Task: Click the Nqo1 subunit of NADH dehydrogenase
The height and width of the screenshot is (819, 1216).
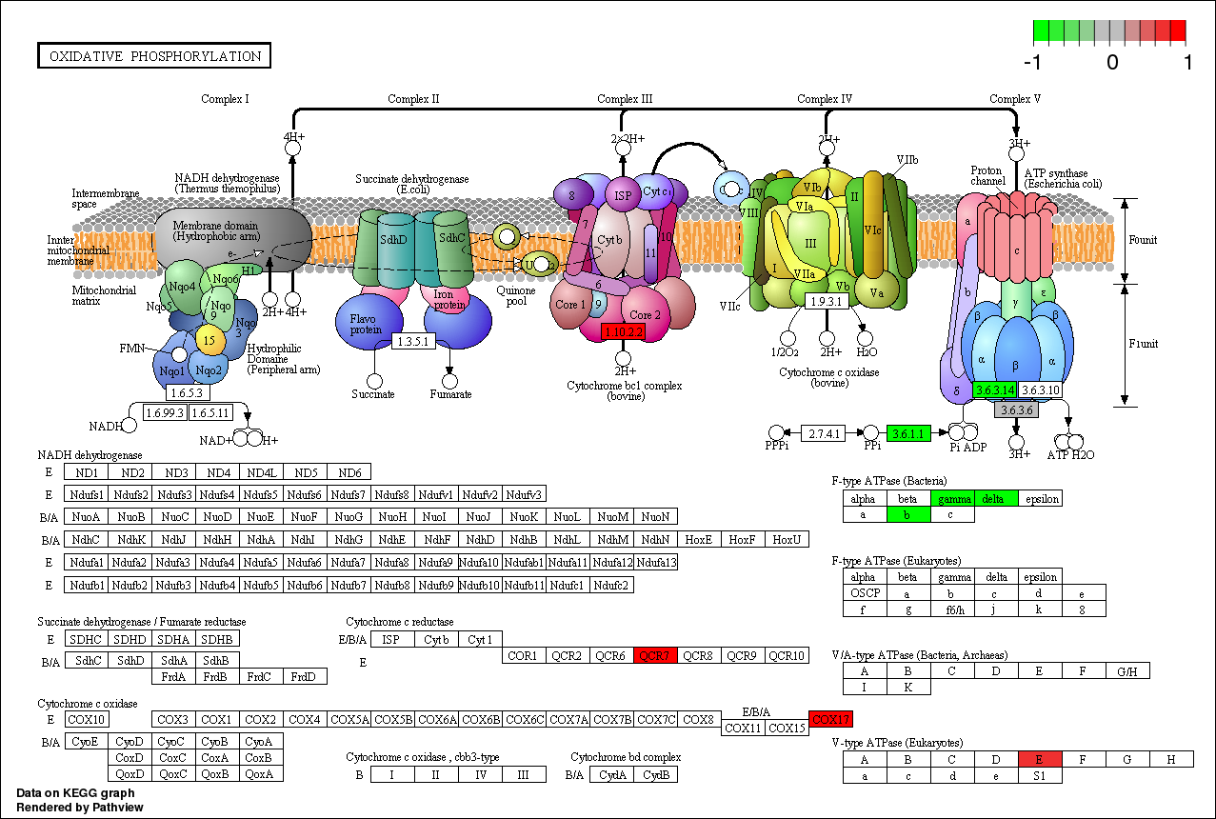Action: [x=172, y=370]
